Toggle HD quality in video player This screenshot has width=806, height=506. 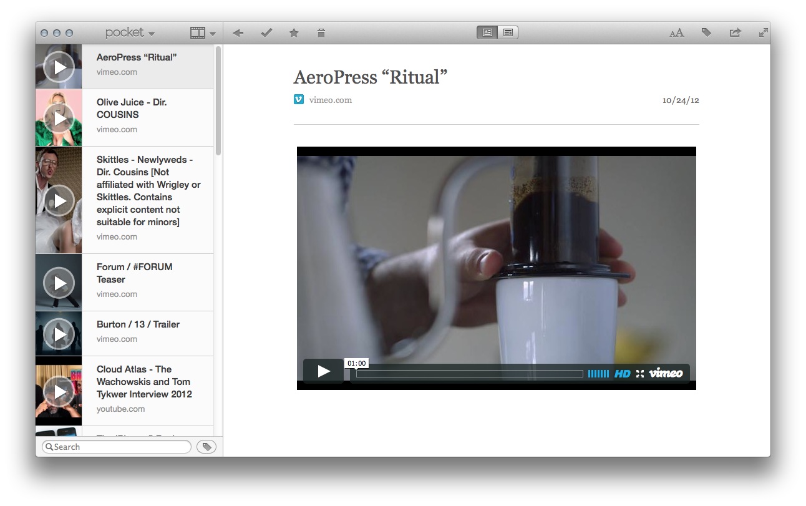[622, 374]
